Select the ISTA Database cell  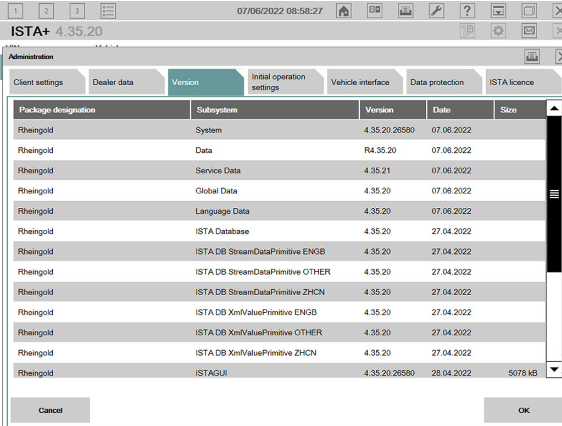[x=222, y=231]
